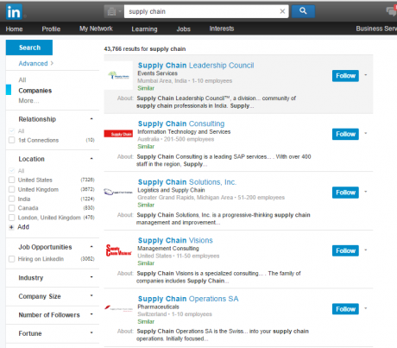Open dropdown arrow beside Supply Chain Consulting Follow
Viewport: 397px width, 348px height.
366,134
